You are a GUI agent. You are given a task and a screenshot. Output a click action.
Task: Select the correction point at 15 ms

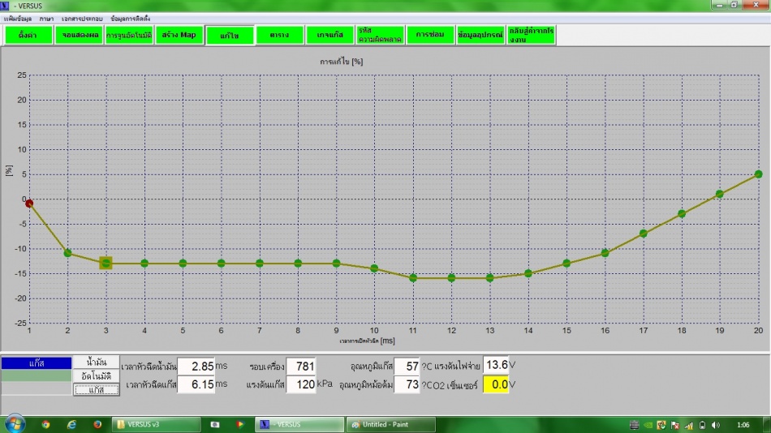[x=566, y=264]
